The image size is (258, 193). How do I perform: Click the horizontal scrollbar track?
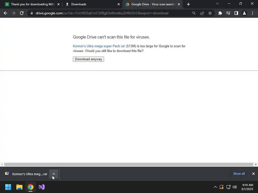(129, 164)
